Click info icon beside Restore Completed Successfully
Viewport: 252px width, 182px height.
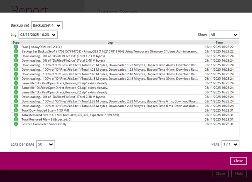click(16, 124)
